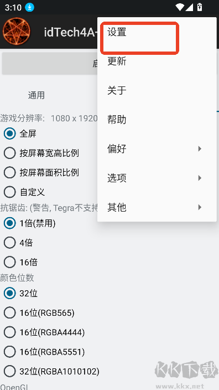The width and height of the screenshot is (219, 390).
Task: Choose 16倍 anti-aliasing
Action: click(20, 262)
